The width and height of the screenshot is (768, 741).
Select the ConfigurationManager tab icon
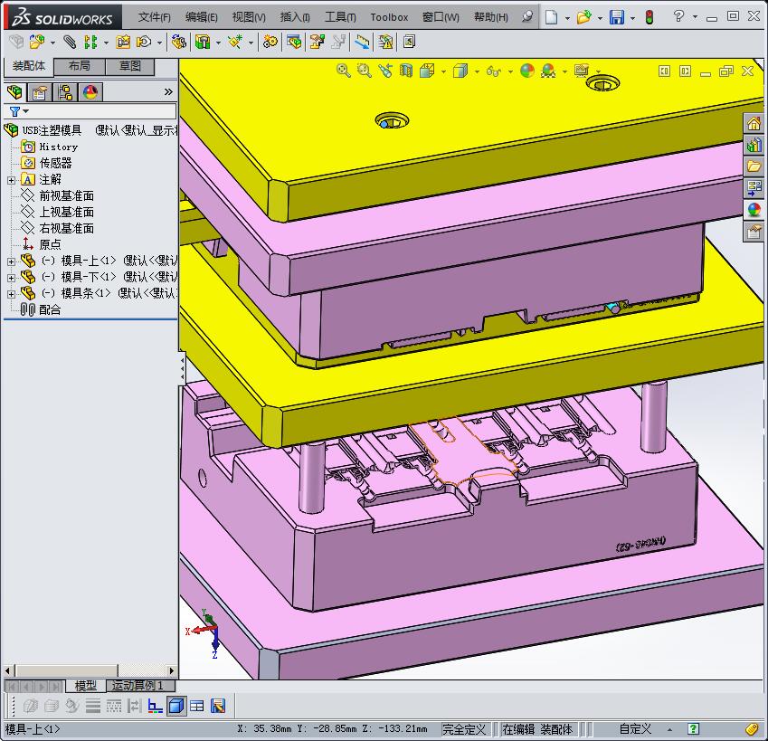65,92
